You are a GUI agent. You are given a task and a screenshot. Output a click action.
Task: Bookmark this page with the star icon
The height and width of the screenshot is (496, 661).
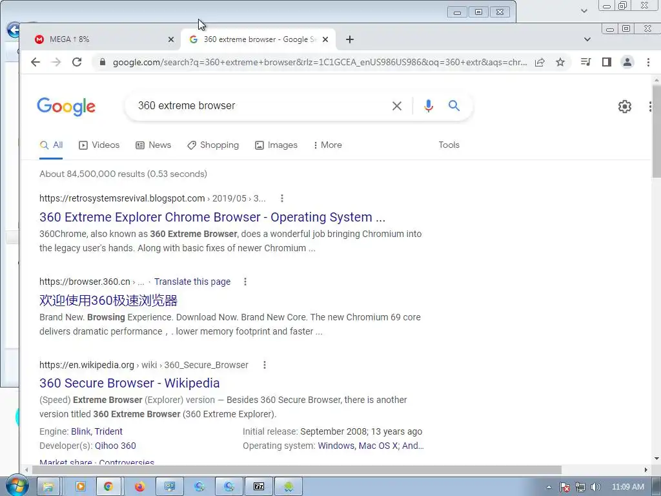pos(560,63)
